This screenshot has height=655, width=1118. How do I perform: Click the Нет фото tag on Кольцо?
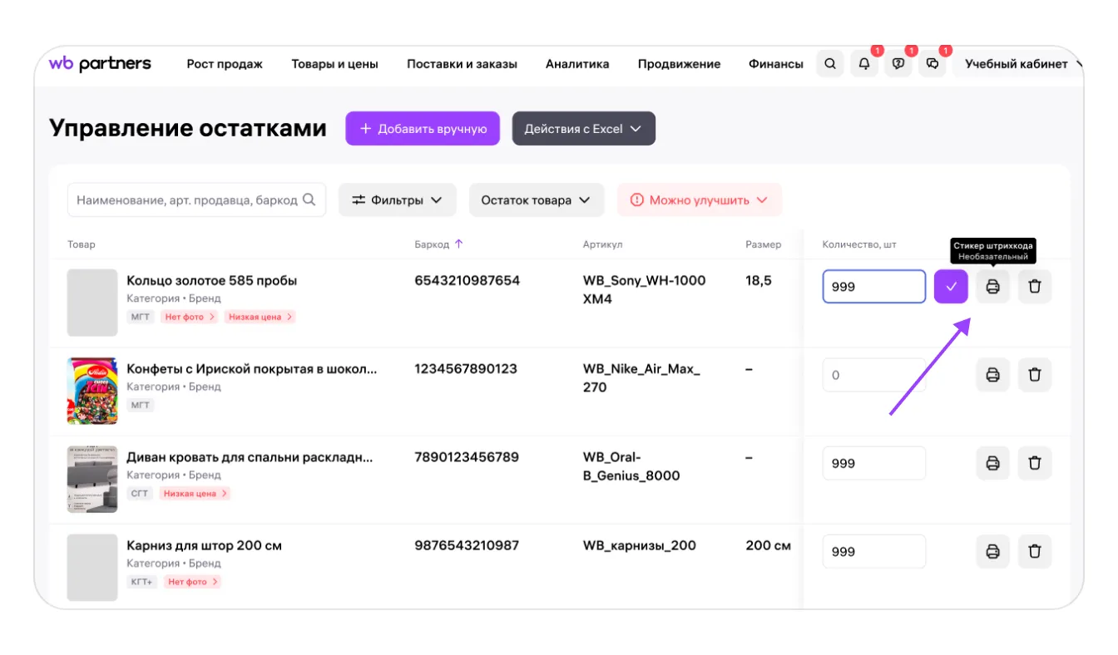pyautogui.click(x=189, y=317)
